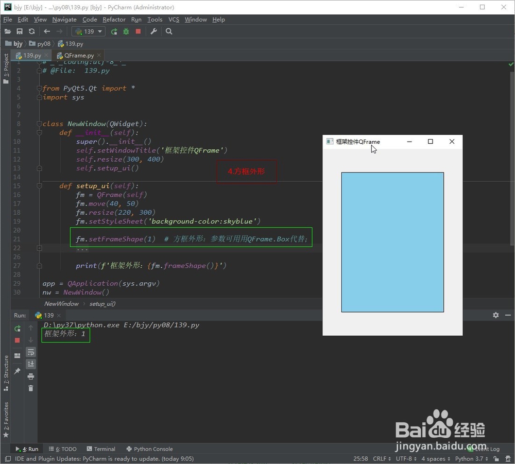Click the Open folder toolbar icon
This screenshot has width=515, height=464.
(8, 31)
